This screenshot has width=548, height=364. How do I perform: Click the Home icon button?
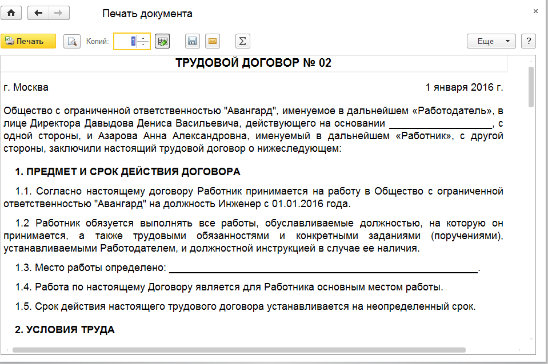coord(11,13)
